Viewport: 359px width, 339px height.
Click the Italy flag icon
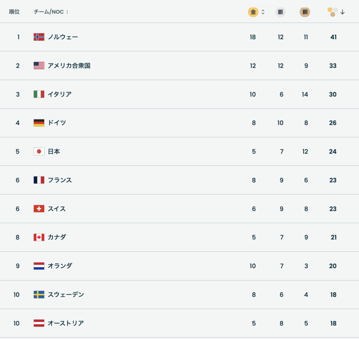(x=39, y=94)
